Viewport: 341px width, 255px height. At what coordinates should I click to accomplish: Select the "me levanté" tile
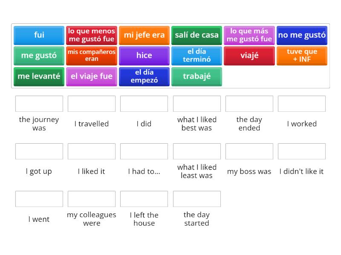[38, 76]
